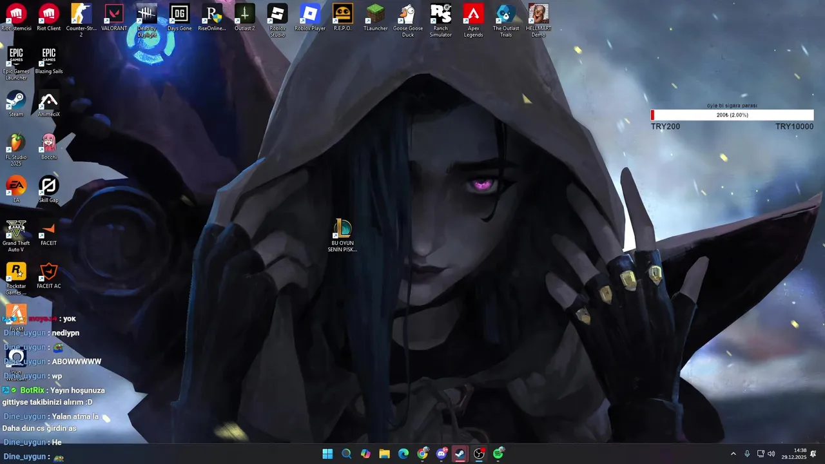Open the Goose Goose Duck shortcut
The height and width of the screenshot is (464, 825).
click(408, 19)
